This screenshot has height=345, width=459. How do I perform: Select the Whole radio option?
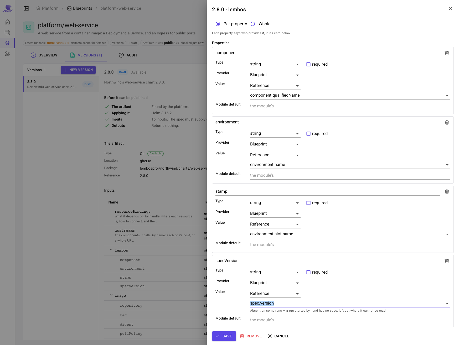253,24
